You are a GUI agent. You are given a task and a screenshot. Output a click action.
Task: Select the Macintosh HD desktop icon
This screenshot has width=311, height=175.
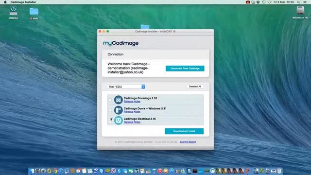(300, 12)
